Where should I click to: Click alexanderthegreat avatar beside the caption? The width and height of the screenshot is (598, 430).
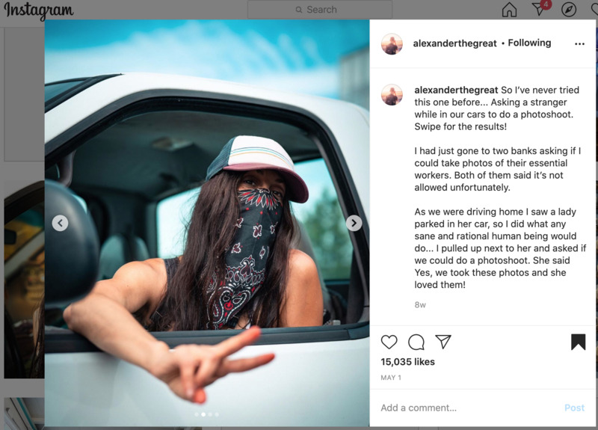pyautogui.click(x=392, y=95)
